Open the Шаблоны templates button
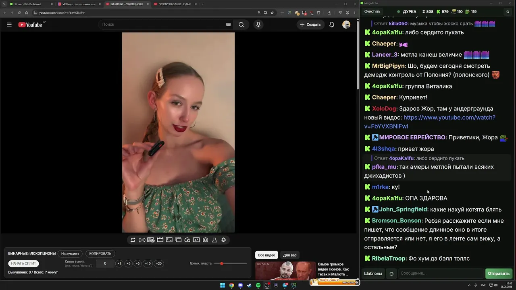Viewport: 516px width, 290px height. tap(373, 273)
